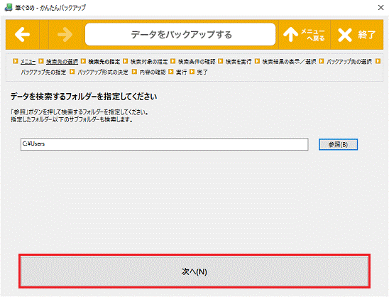Image resolution: width=389 pixels, height=297 pixels.
Task: Open the 検索先の選択 breadcrumb link
Action: (x=62, y=62)
